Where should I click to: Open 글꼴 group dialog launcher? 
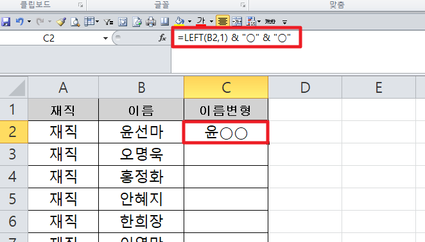pos(243,5)
